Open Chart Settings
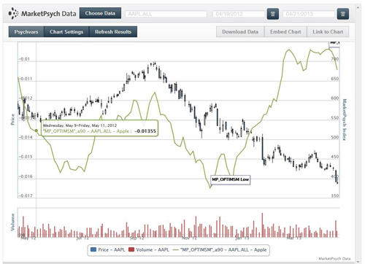 coord(66,32)
